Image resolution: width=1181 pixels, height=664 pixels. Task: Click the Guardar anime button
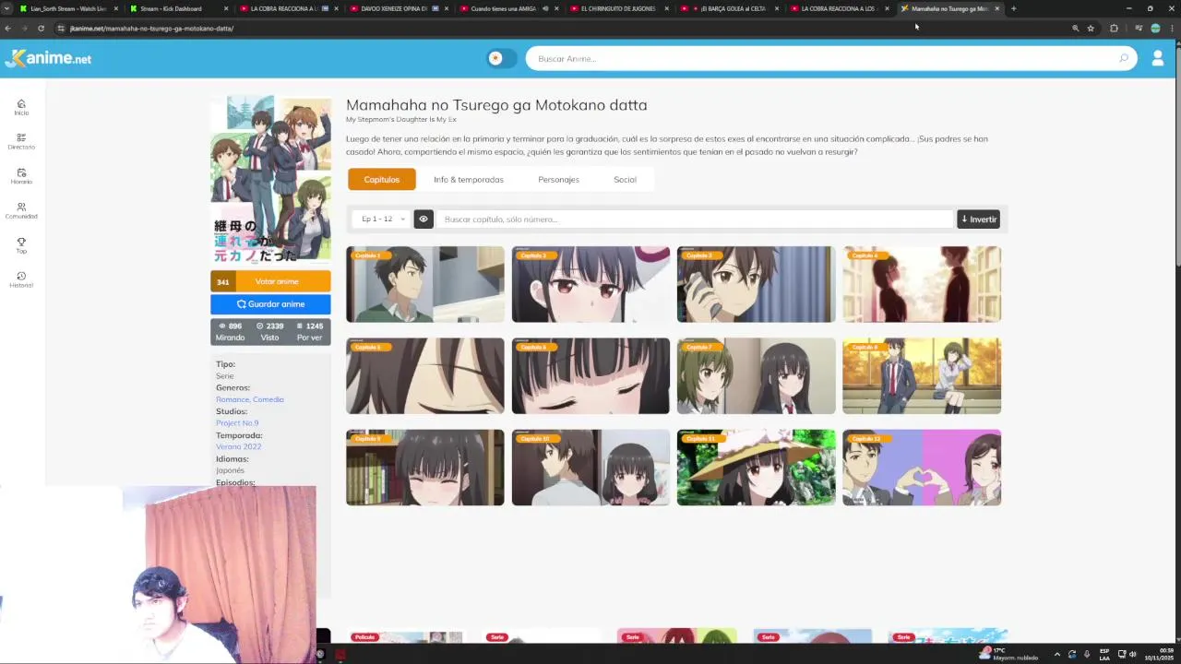pyautogui.click(x=270, y=303)
